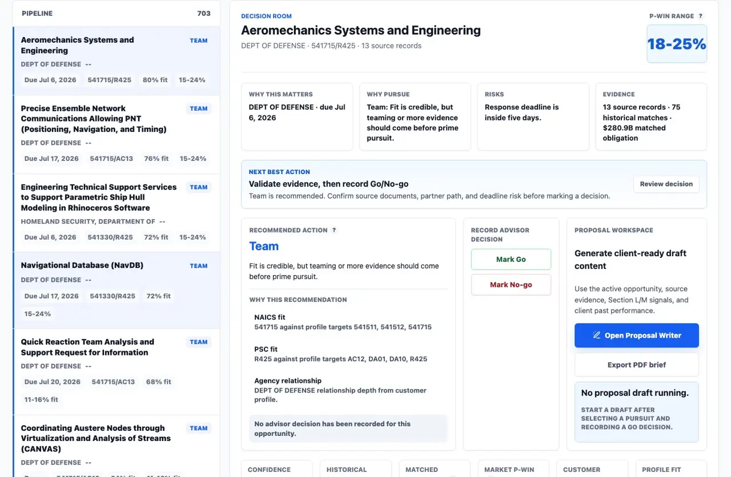The width and height of the screenshot is (731, 477).
Task: Click the "80% fit" chip
Action: point(155,80)
